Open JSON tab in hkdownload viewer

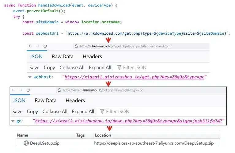coord(36,56)
